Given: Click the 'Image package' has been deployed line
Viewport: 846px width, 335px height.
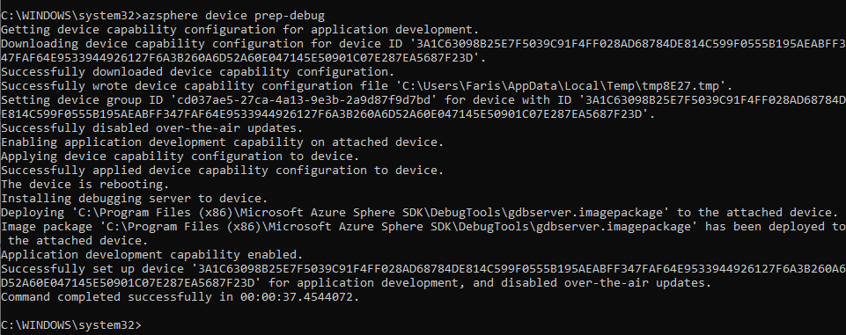Looking at the screenshot, I should tap(423, 226).
